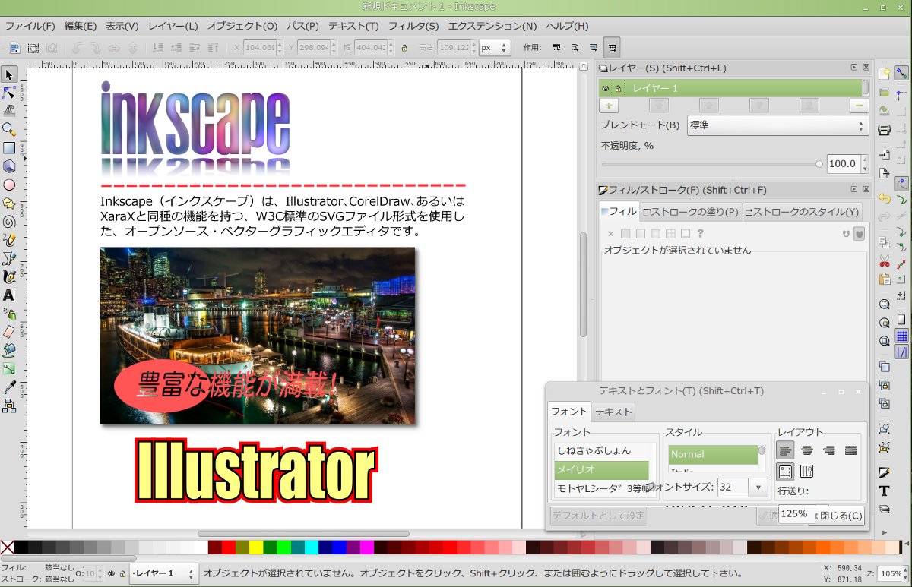
Task: Toggle horizontal text orientation
Action: [785, 472]
